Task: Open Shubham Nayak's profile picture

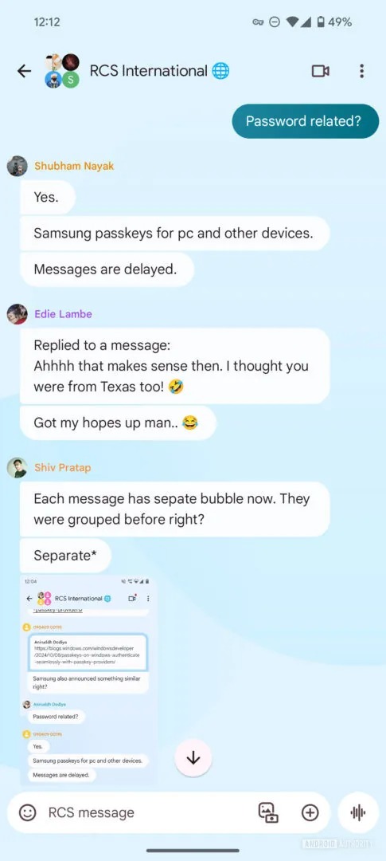Action: [x=17, y=166]
